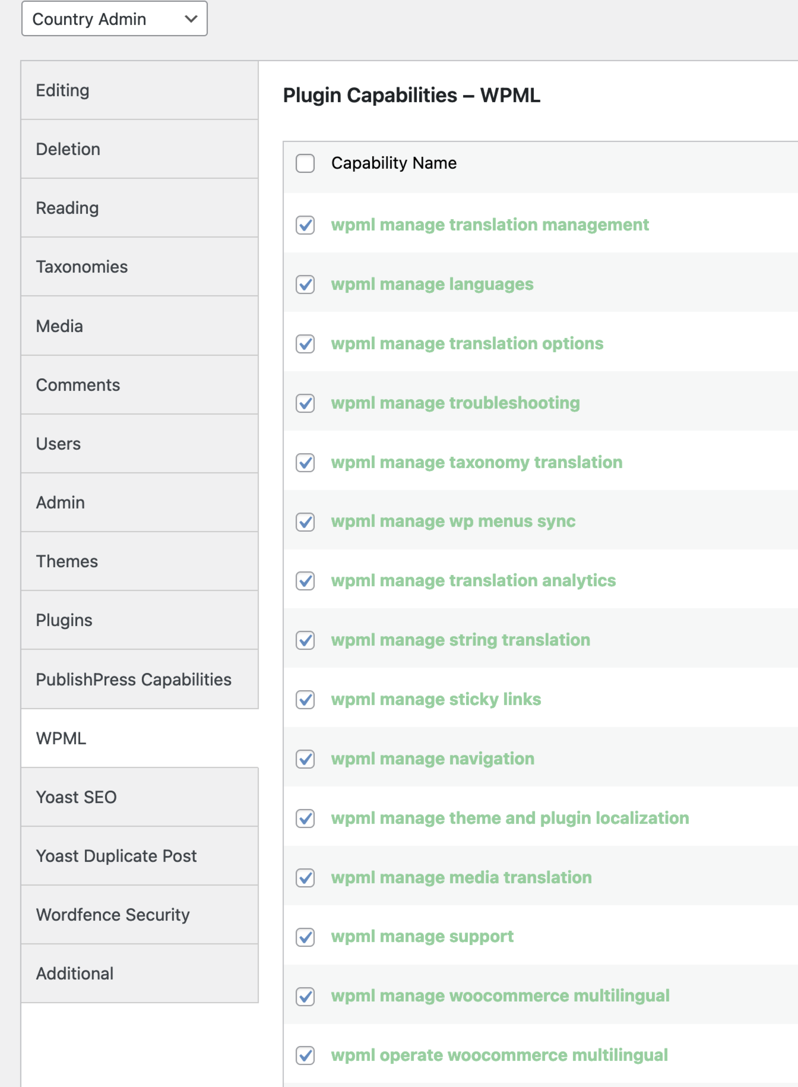Click wpml manage media translation label
The height and width of the screenshot is (1087, 798).
pyautogui.click(x=461, y=877)
